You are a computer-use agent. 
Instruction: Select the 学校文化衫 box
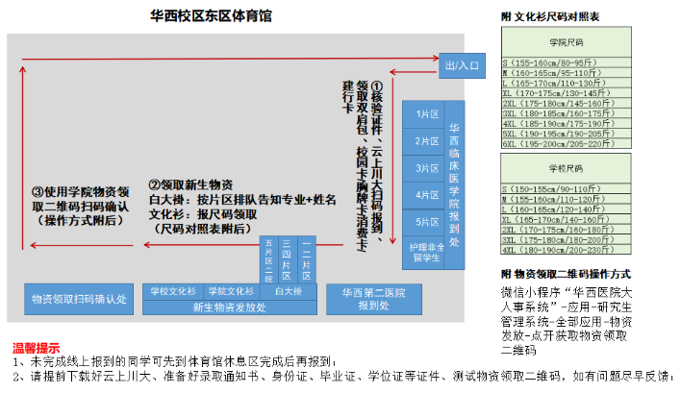tap(172, 290)
